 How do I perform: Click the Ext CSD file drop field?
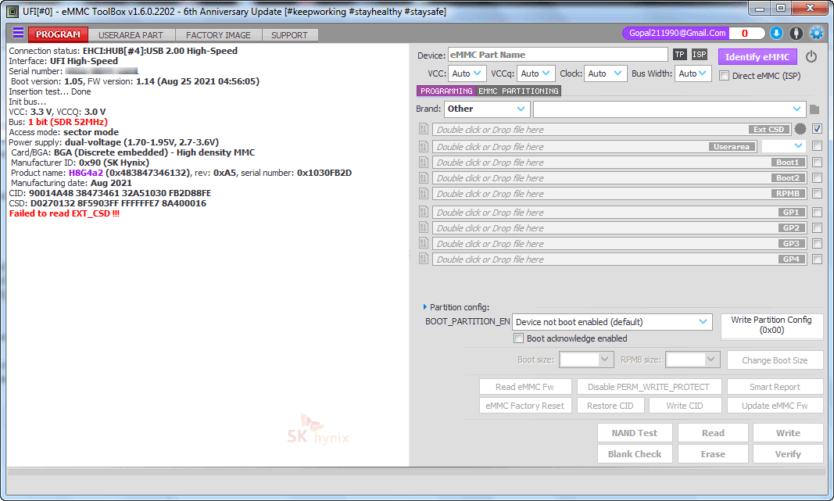(612, 129)
